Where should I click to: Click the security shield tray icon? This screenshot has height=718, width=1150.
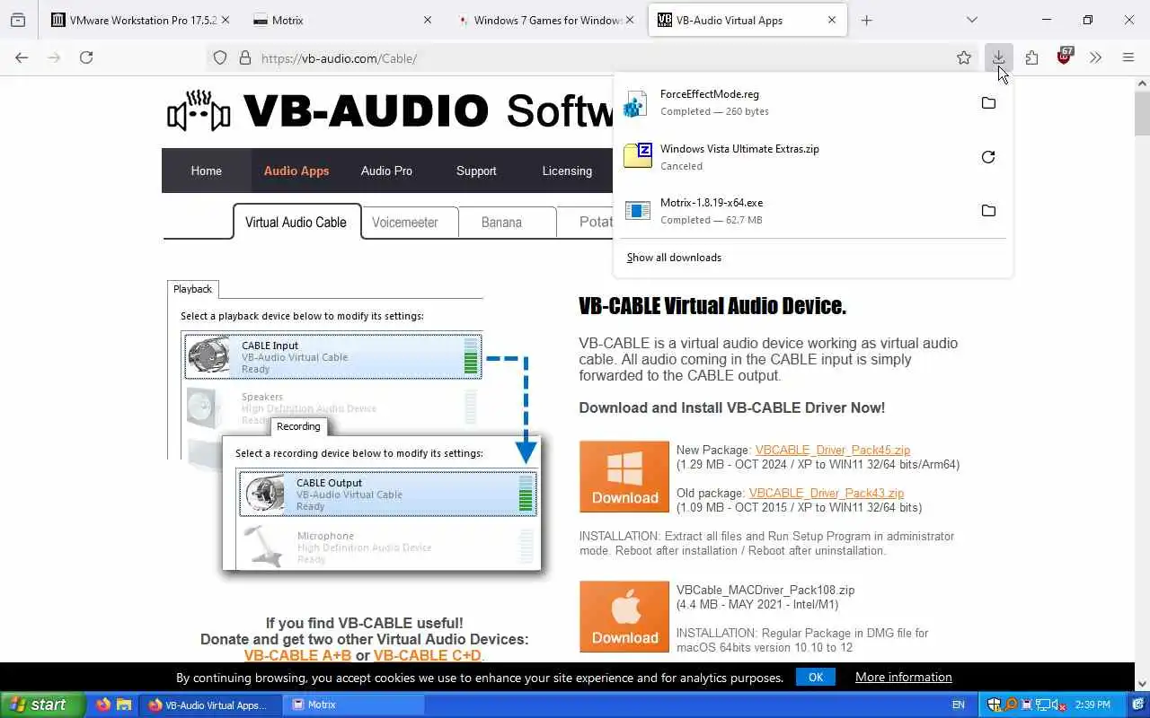(995, 705)
